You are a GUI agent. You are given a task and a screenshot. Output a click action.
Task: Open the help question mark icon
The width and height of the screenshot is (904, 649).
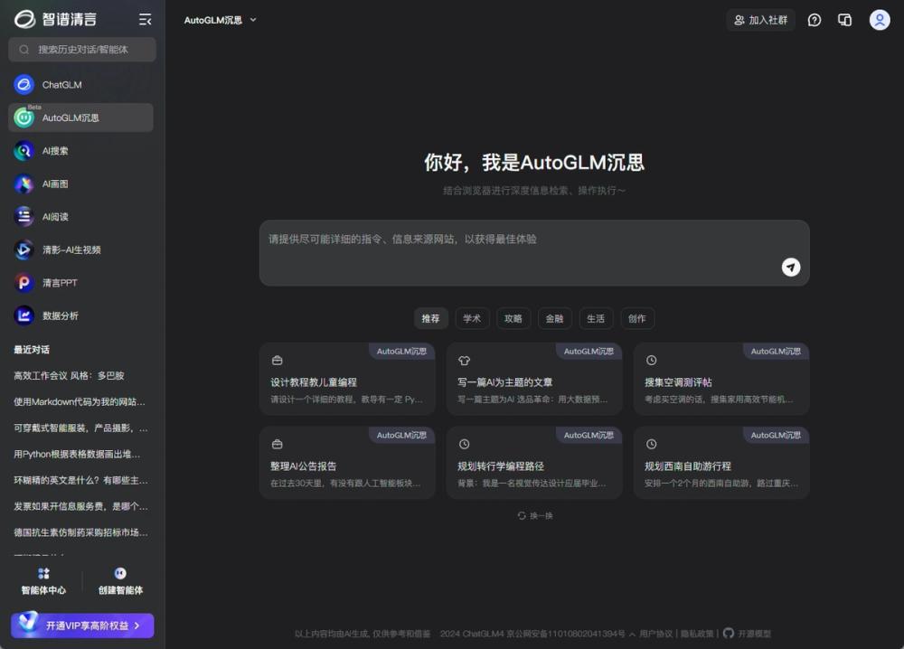pos(815,20)
